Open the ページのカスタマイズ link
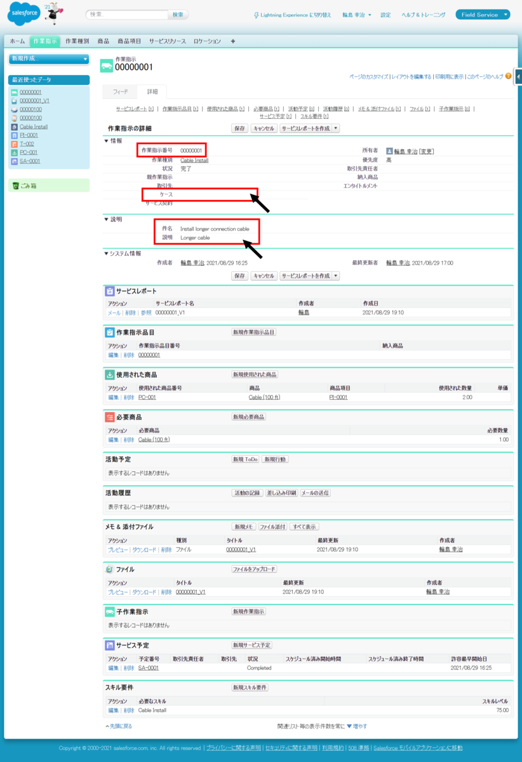 point(369,76)
